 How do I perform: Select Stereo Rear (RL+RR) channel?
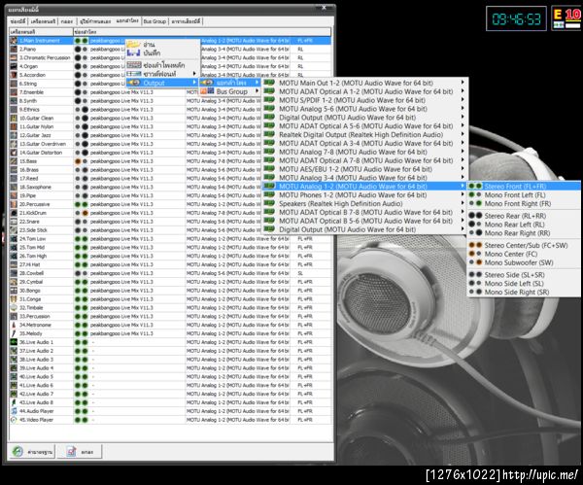[x=524, y=216]
